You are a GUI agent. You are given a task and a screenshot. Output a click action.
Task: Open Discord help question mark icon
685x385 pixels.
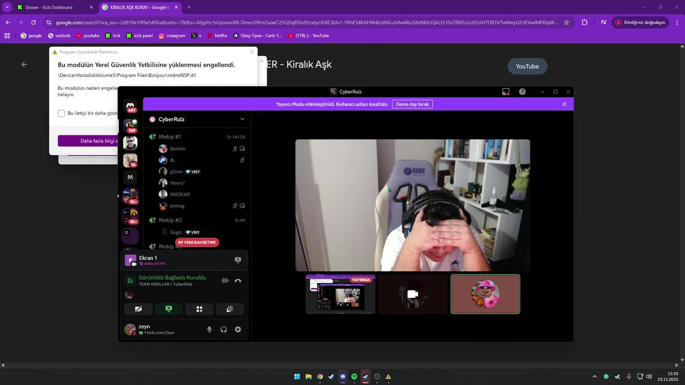click(522, 91)
